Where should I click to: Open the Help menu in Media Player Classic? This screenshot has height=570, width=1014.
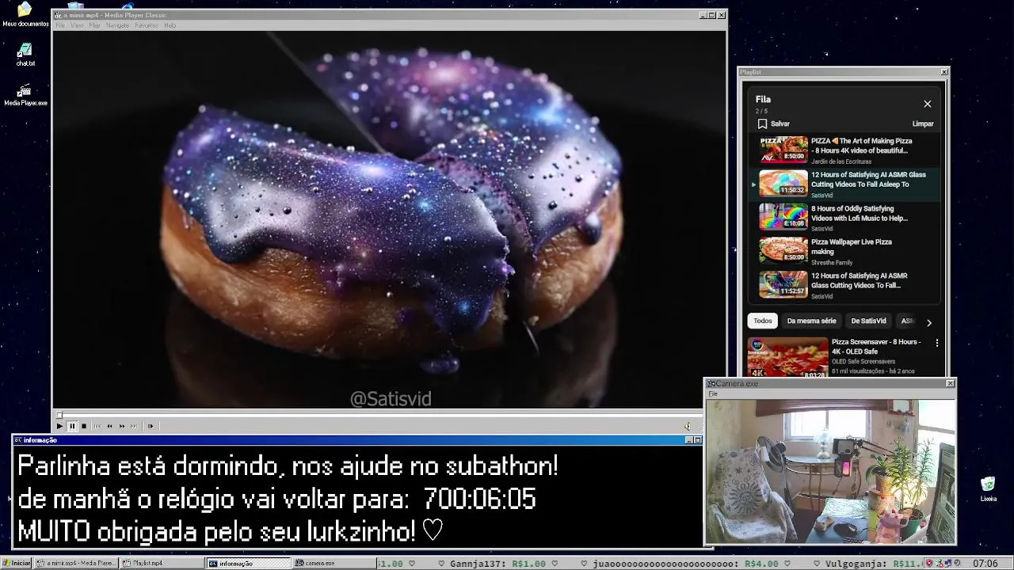[x=170, y=25]
